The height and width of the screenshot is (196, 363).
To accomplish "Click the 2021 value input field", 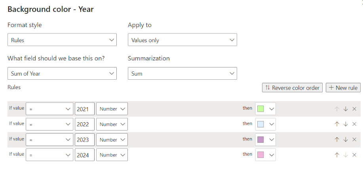I will (84, 109).
